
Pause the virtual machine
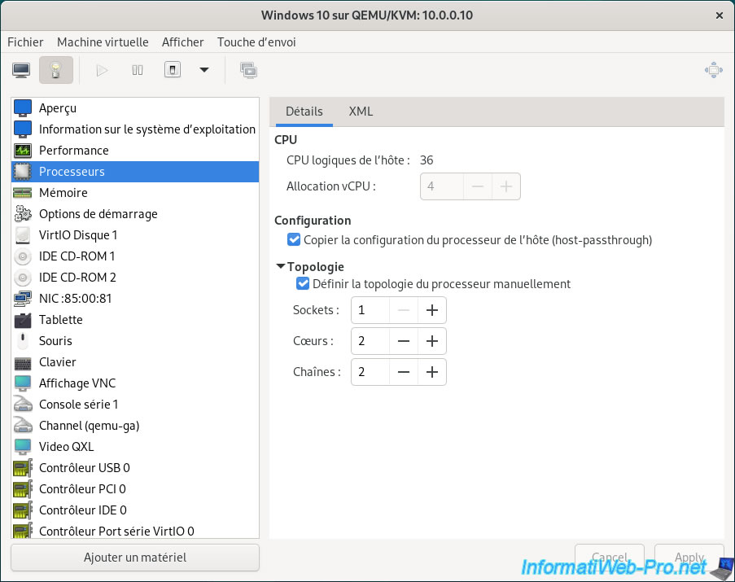[x=138, y=70]
